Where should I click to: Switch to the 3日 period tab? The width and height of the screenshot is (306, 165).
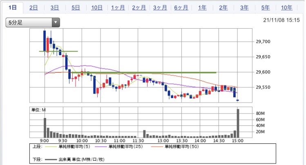click(x=55, y=8)
